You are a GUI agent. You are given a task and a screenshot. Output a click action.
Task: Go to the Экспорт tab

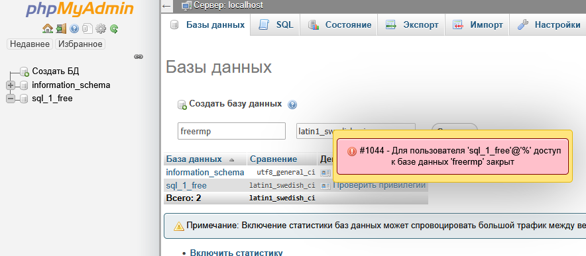point(412,25)
